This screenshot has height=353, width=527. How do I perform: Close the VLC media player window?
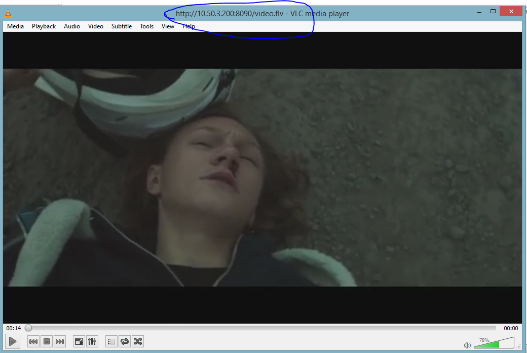(511, 12)
